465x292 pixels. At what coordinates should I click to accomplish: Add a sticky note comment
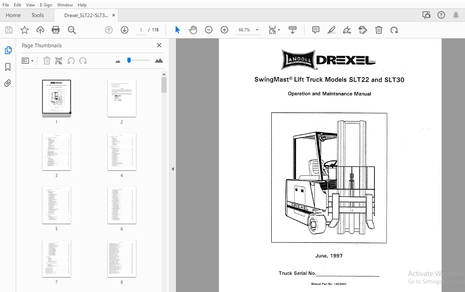coord(316,30)
